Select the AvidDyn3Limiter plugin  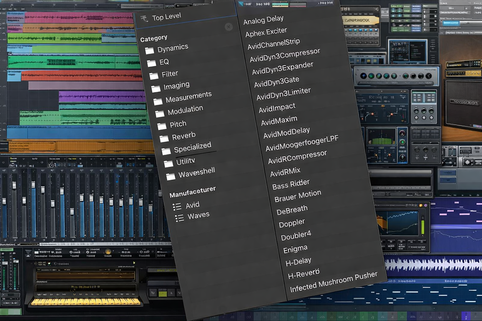point(283,94)
